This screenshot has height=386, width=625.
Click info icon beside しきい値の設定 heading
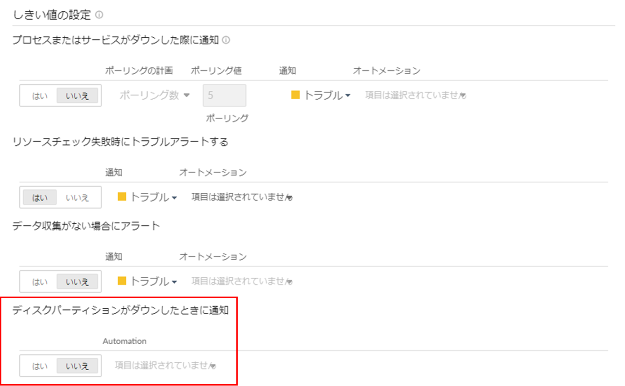pos(99,16)
